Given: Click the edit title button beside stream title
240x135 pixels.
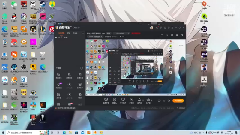Looking at the screenshot, I should 109,33.
